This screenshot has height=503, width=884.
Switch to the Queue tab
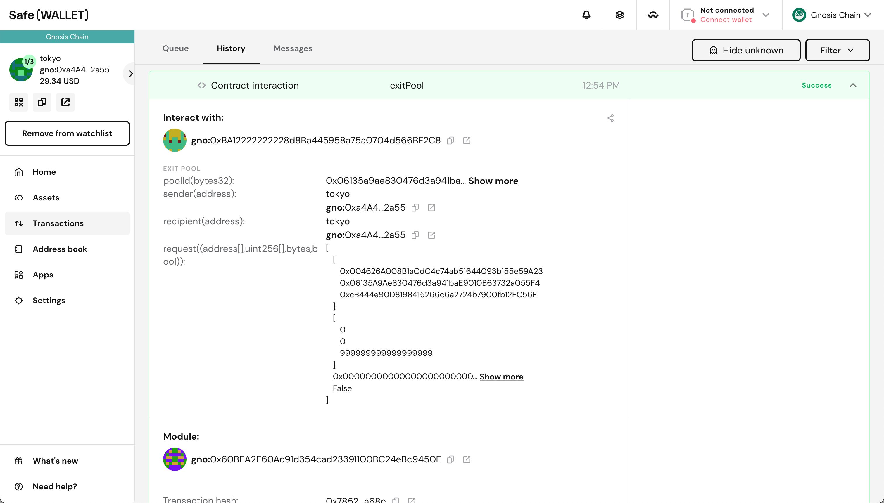pos(175,48)
